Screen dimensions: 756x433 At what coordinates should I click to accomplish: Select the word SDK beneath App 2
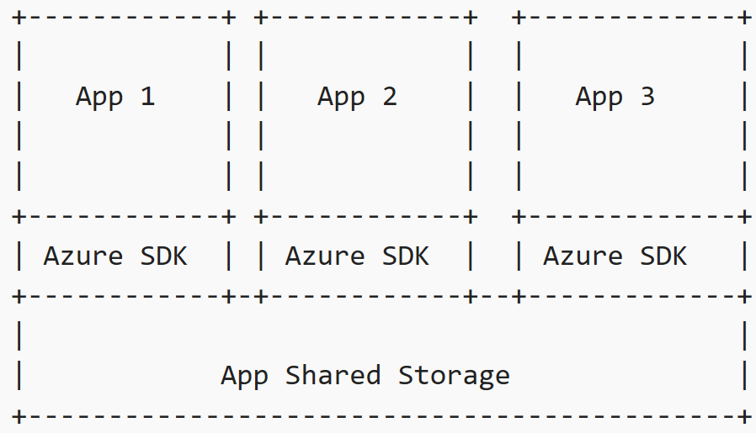[405, 256]
